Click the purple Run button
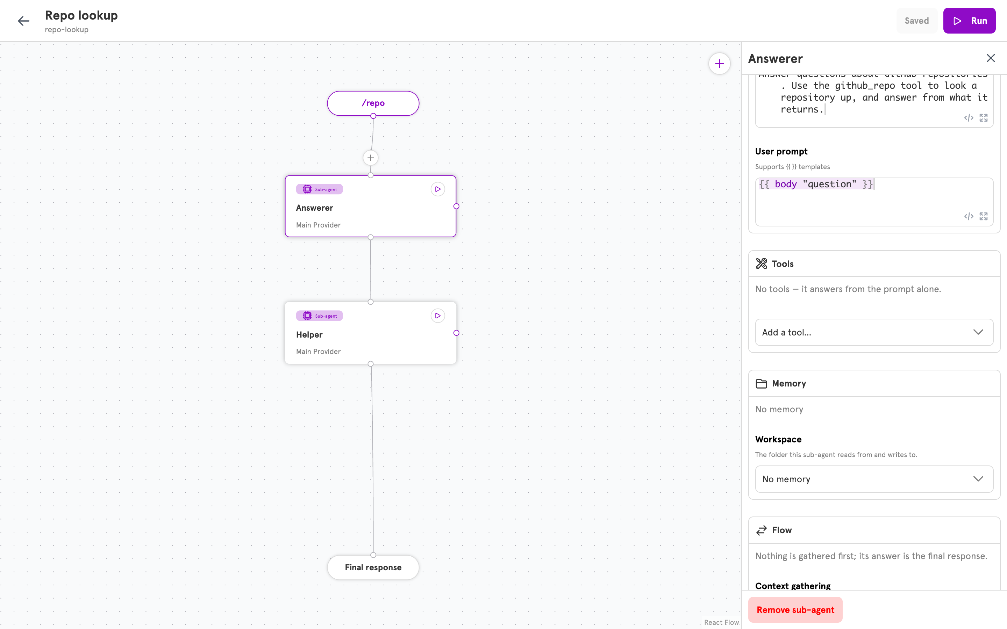1007x629 pixels. click(969, 21)
